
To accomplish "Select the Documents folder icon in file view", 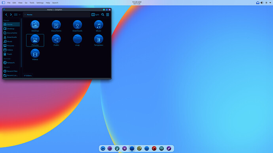I will 56,24.
